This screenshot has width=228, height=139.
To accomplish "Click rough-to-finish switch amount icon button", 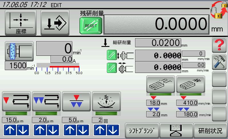I will click(76, 101).
